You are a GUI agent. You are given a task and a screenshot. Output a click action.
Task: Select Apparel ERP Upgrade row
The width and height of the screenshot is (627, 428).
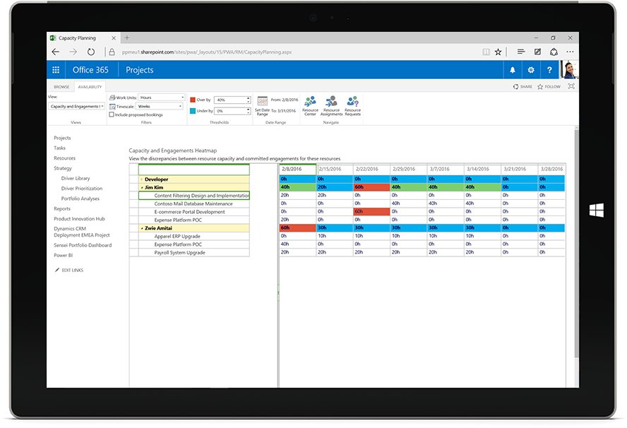(194, 237)
